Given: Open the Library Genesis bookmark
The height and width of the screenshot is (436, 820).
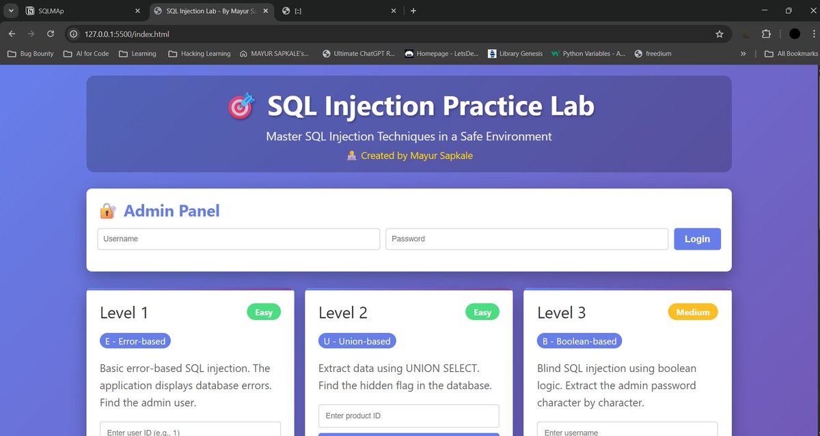Looking at the screenshot, I should (x=515, y=53).
